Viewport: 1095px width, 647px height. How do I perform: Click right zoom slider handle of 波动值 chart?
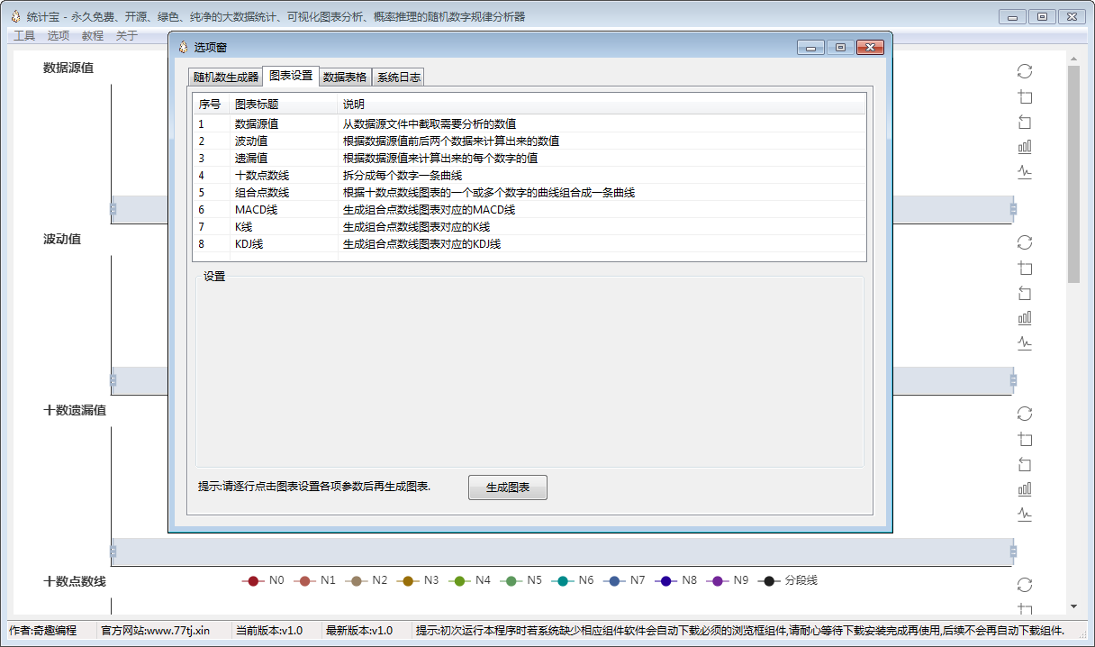coord(1013,380)
